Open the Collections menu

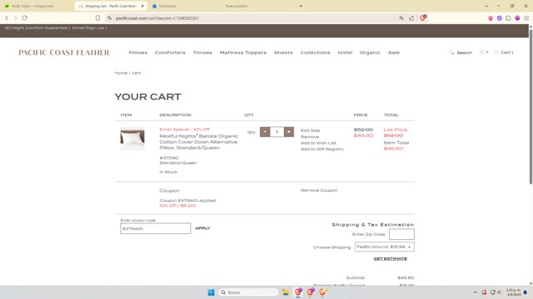click(x=315, y=52)
